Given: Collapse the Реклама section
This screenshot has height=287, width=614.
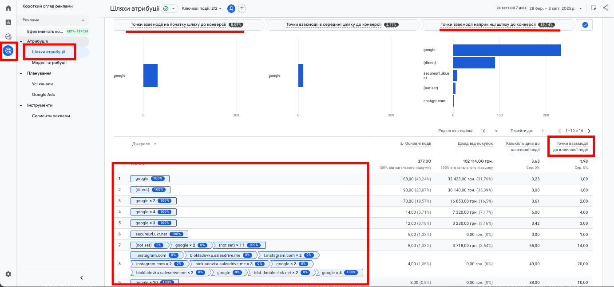Looking at the screenshot, I should point(83,20).
